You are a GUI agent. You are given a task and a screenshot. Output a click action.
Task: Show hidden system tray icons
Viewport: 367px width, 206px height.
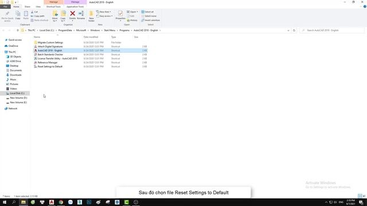(x=326, y=202)
